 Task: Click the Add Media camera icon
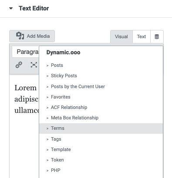[20, 36]
